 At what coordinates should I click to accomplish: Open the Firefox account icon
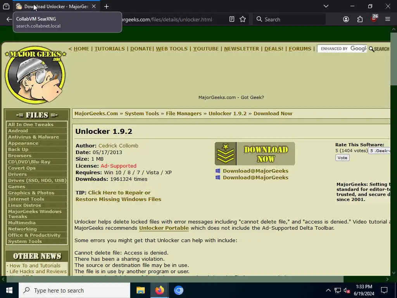[346, 19]
